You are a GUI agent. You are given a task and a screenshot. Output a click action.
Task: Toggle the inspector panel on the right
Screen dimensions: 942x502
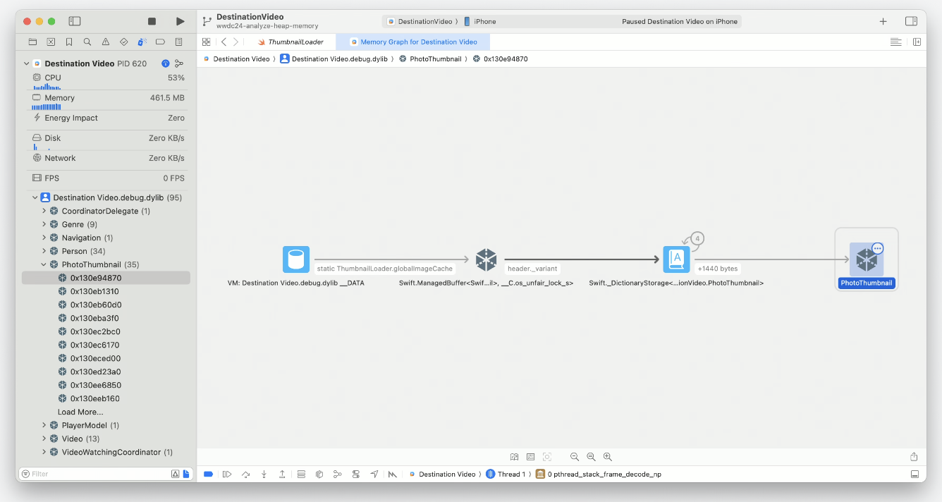911,21
